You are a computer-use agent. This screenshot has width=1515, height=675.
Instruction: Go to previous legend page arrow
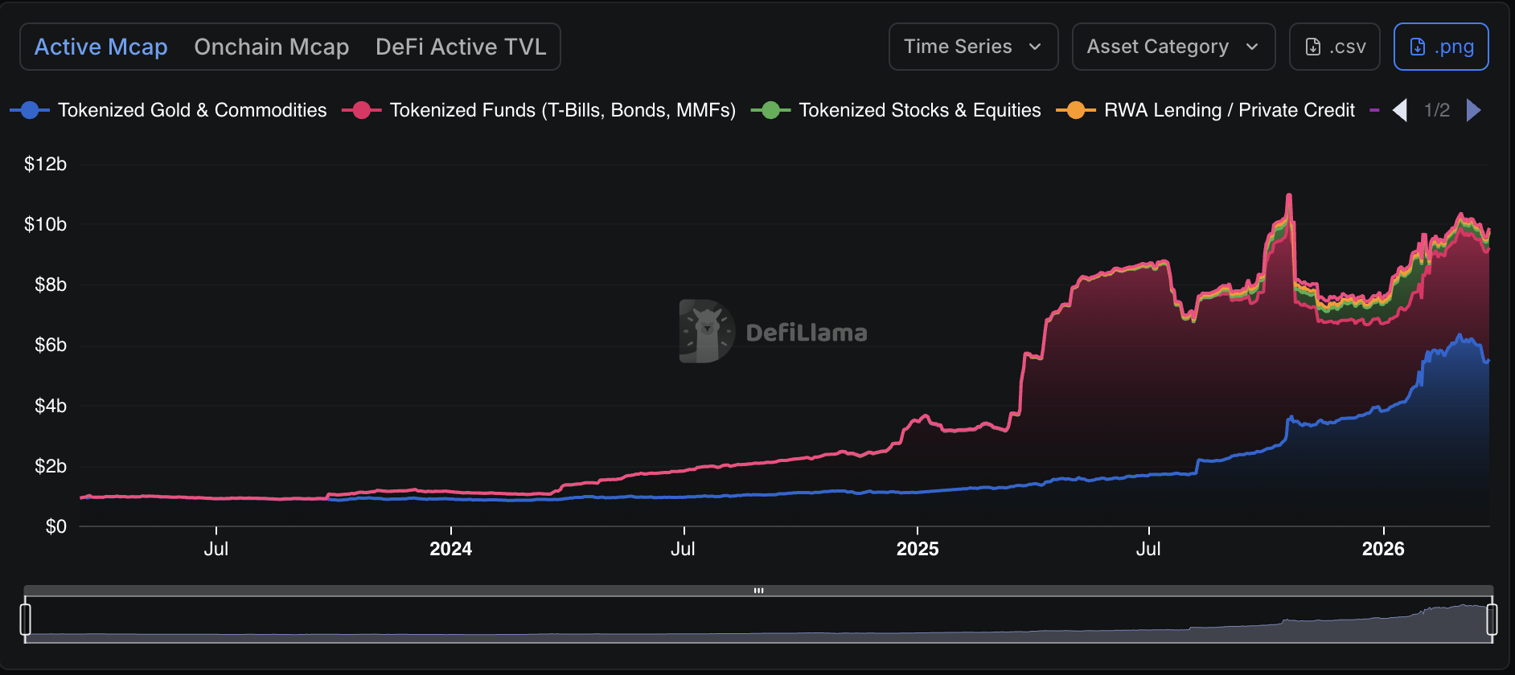pyautogui.click(x=1400, y=110)
